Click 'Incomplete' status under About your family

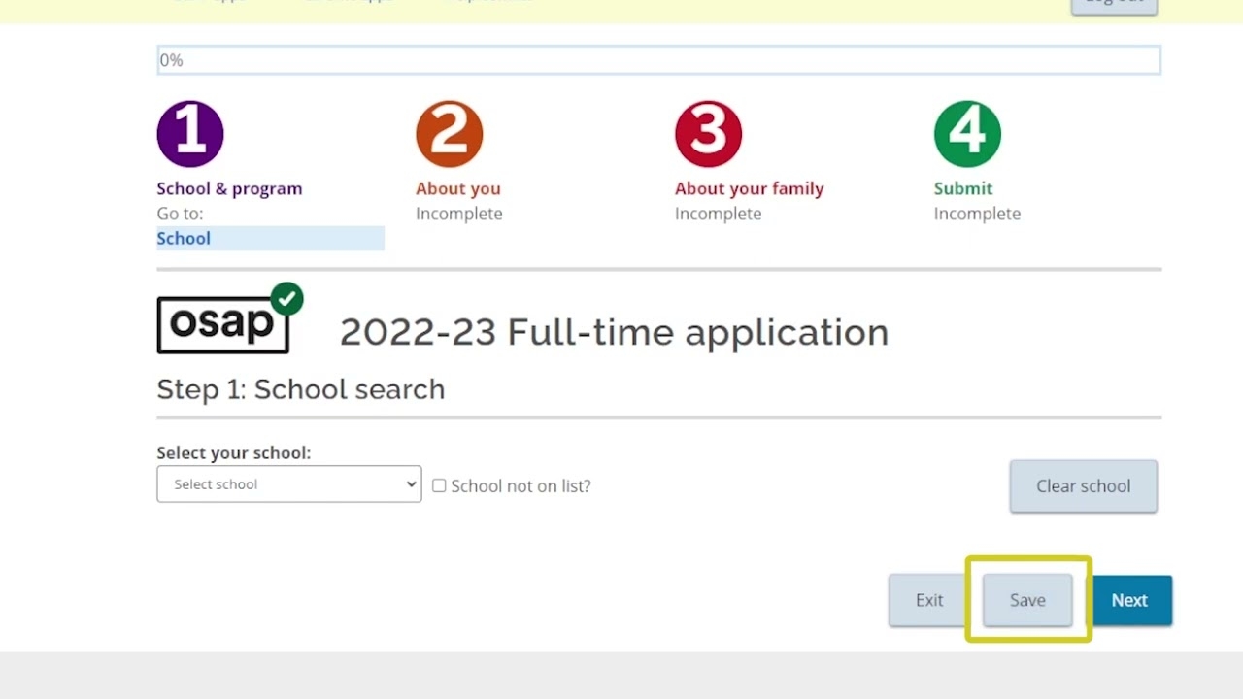click(x=719, y=214)
